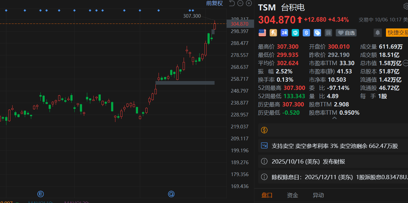Click the 平均价 302.624 value

tap(288, 63)
